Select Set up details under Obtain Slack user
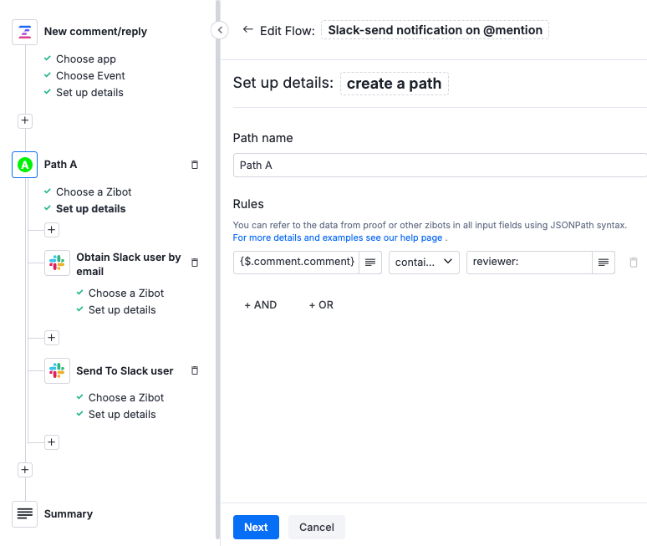Screen dimensions: 647x546 point(122,310)
